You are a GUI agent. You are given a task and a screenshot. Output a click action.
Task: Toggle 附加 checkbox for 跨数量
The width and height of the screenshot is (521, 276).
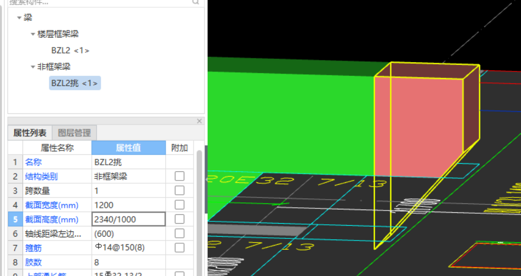coord(179,190)
